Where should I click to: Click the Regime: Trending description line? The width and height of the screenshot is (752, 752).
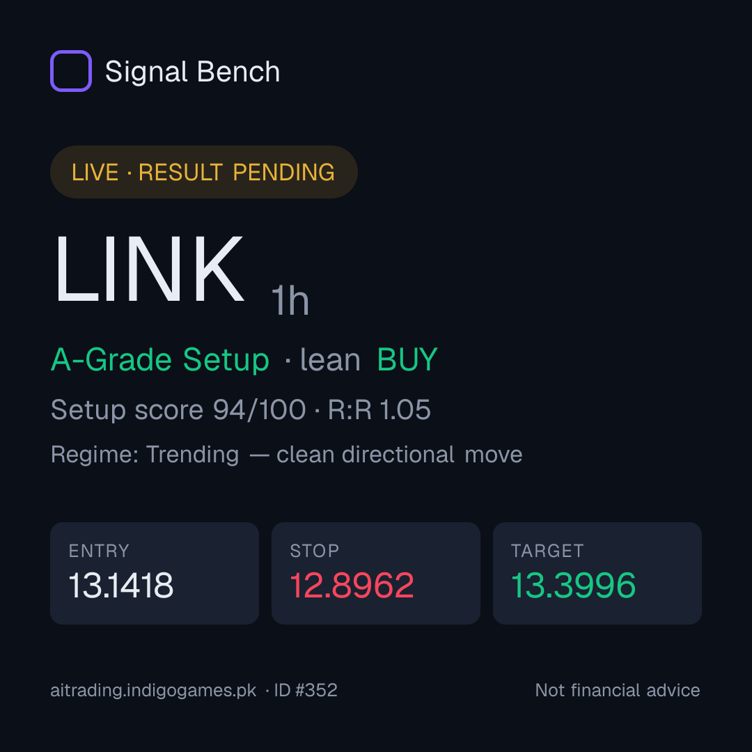point(286,454)
